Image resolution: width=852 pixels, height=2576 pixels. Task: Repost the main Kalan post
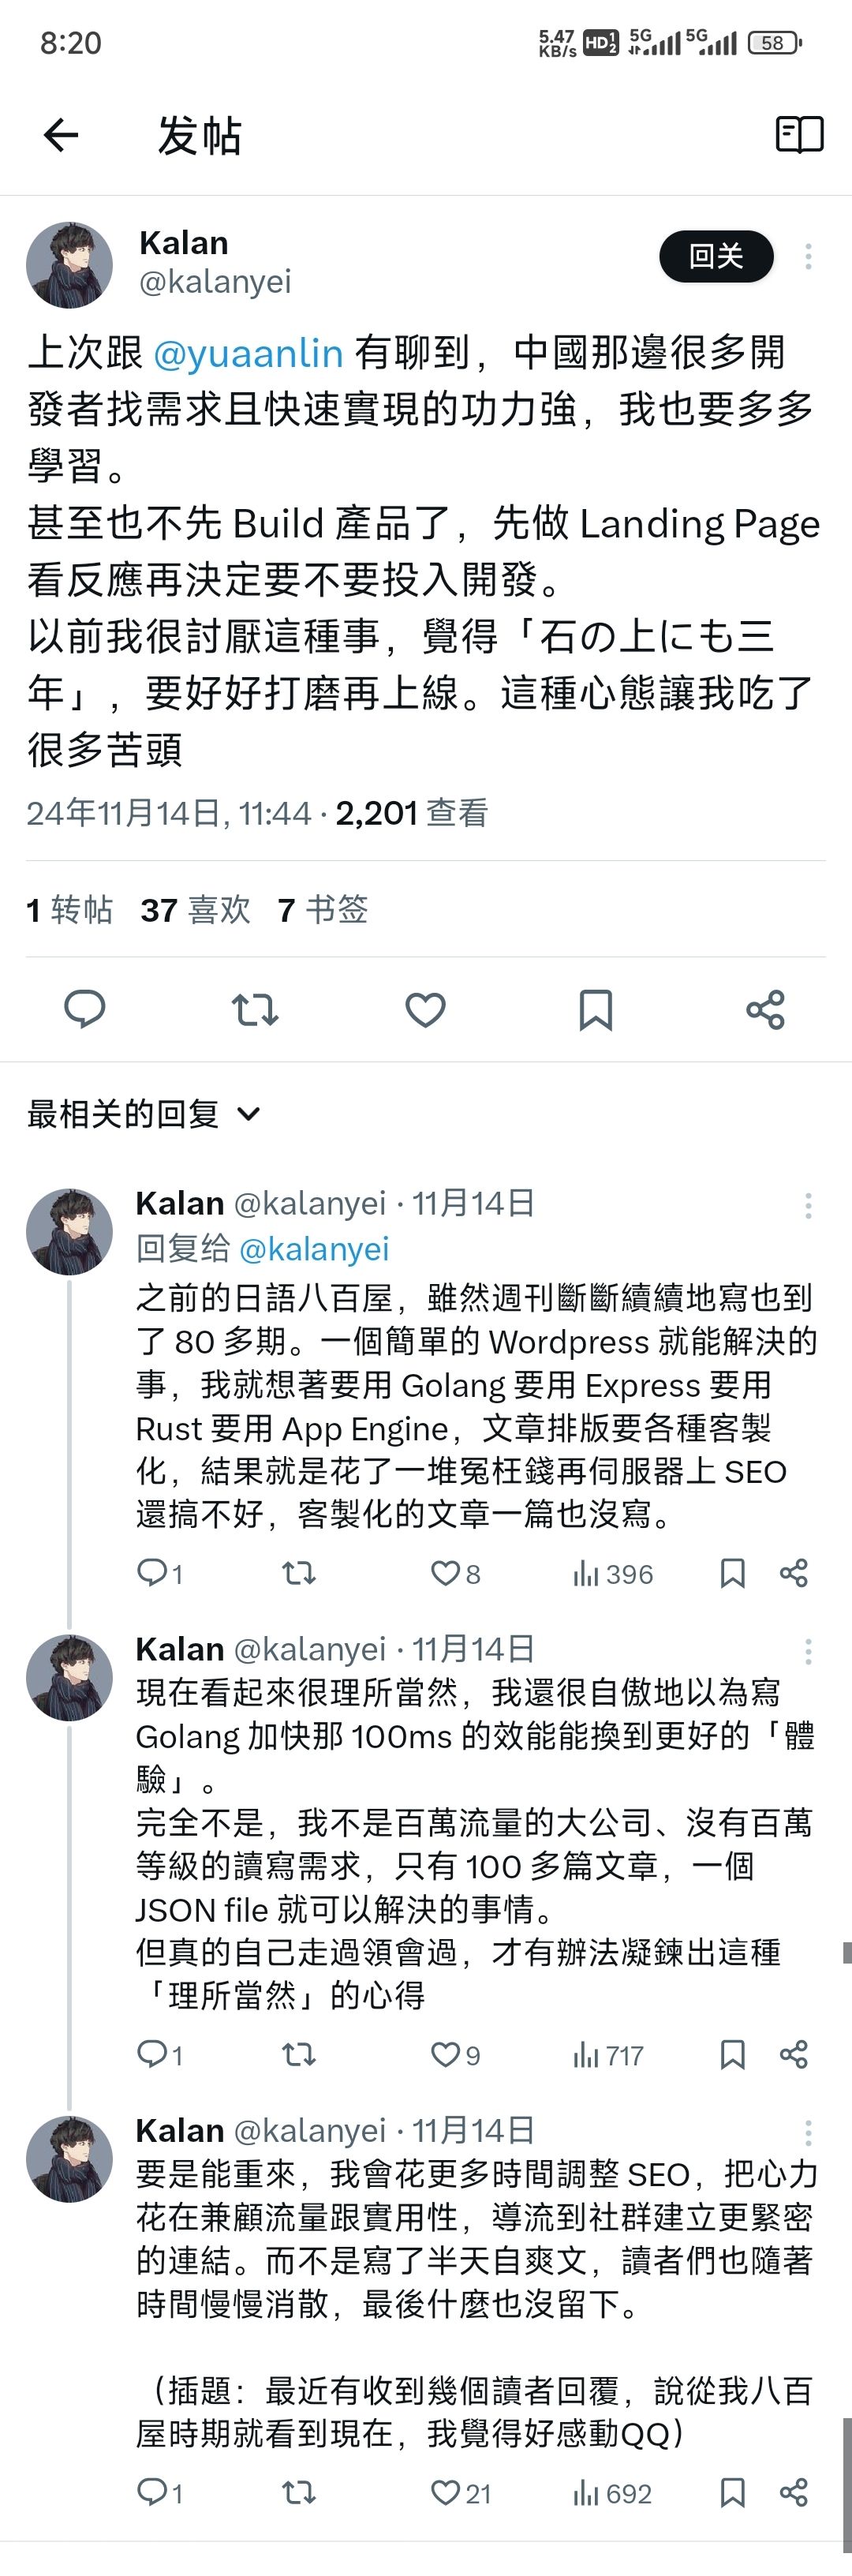pos(255,1009)
